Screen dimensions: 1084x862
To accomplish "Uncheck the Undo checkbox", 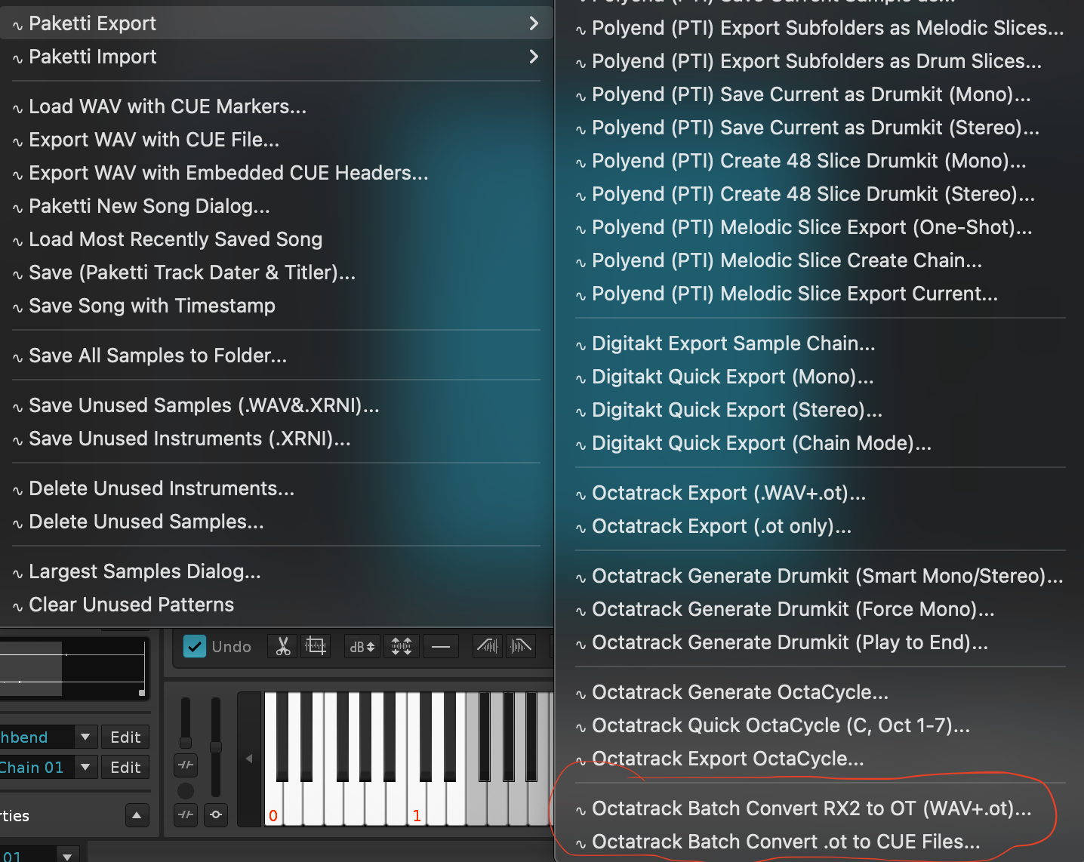I will pyautogui.click(x=195, y=647).
